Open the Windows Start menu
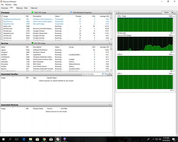178x142 pixels. (x=3, y=139)
